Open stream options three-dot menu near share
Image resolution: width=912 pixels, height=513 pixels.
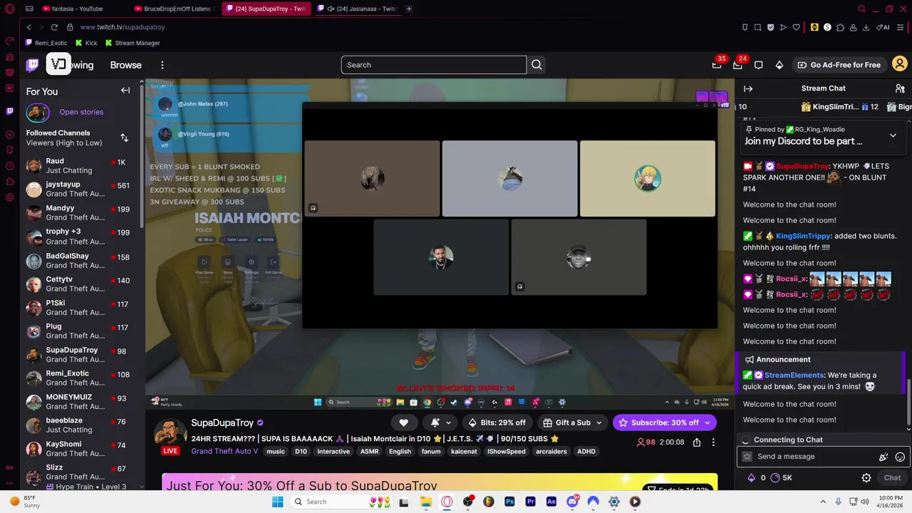point(713,442)
